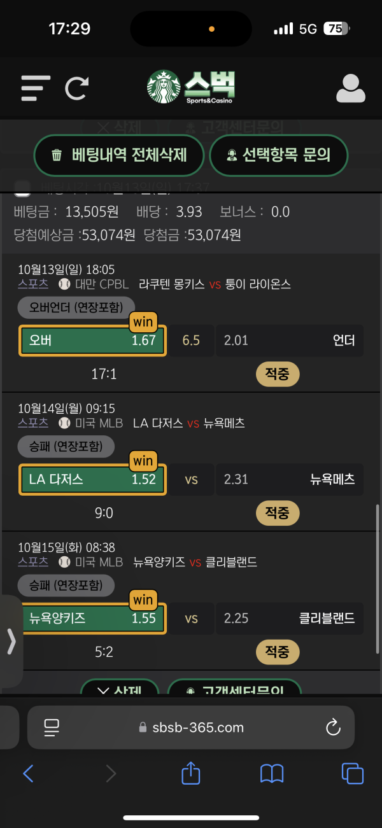Screen dimensions: 382x828
Task: Open Safari tabs overview icon
Action: coord(352,773)
